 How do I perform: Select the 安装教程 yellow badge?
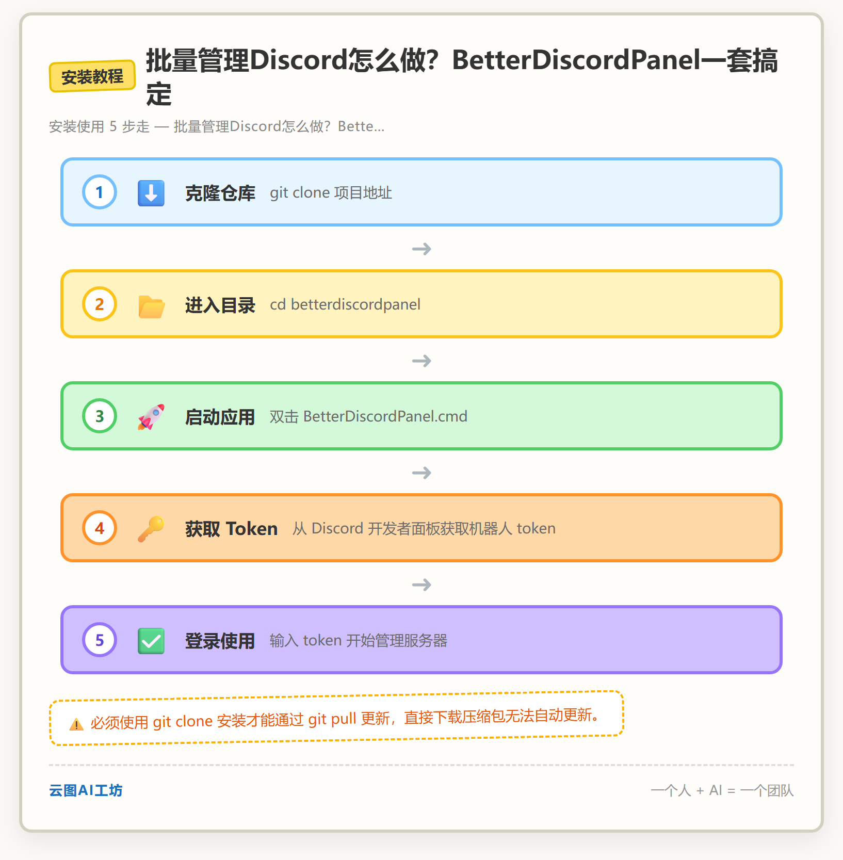[92, 76]
